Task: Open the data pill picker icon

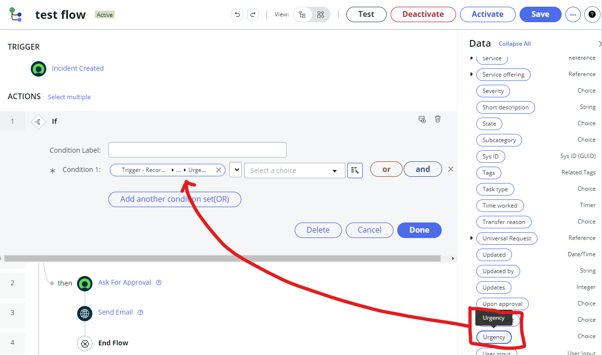Action: [x=355, y=171]
